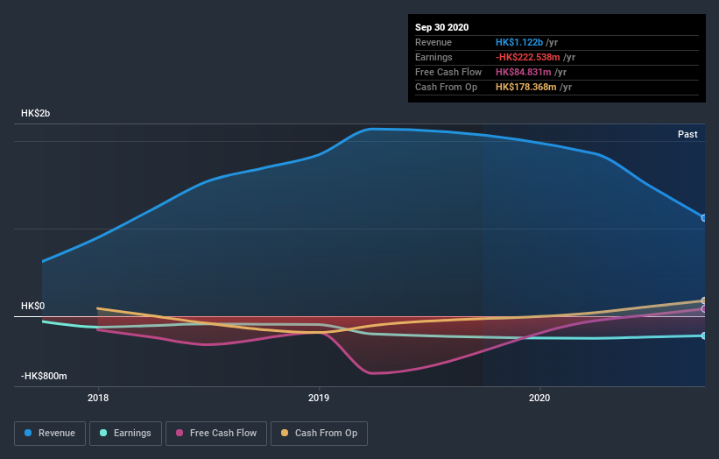Click the orange Cash From Op endpoint marker
The width and height of the screenshot is (719, 459).
704,300
